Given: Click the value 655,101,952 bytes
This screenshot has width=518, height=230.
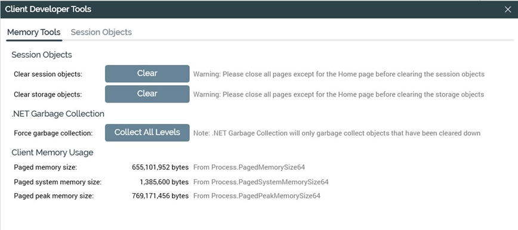Looking at the screenshot, I should pos(160,167).
